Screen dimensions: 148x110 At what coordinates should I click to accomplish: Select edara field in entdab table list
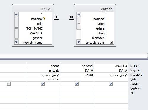[100, 28]
